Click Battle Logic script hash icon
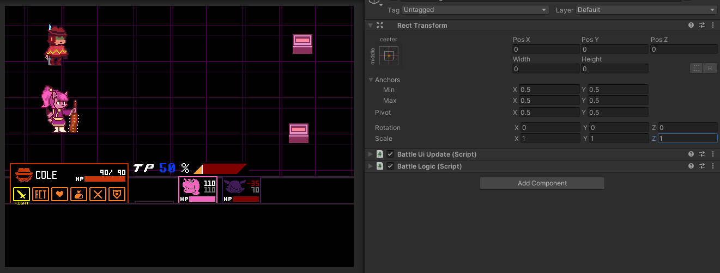Viewport: 720px width, 273px height. [380, 166]
